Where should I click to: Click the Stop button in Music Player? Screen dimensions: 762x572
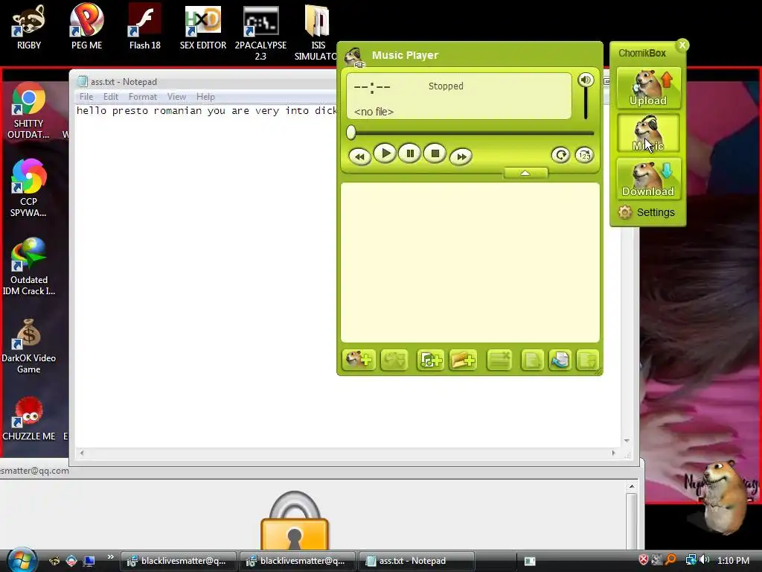435,154
